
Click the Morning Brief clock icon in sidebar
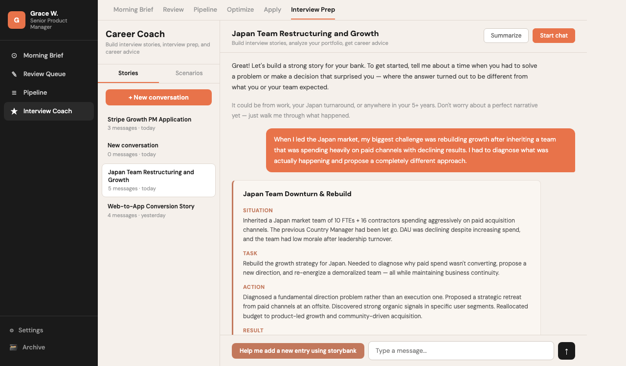(14, 56)
